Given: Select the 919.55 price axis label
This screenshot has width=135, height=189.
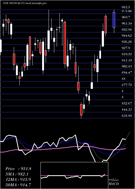Looking at the screenshot, I should coord(127,54).
